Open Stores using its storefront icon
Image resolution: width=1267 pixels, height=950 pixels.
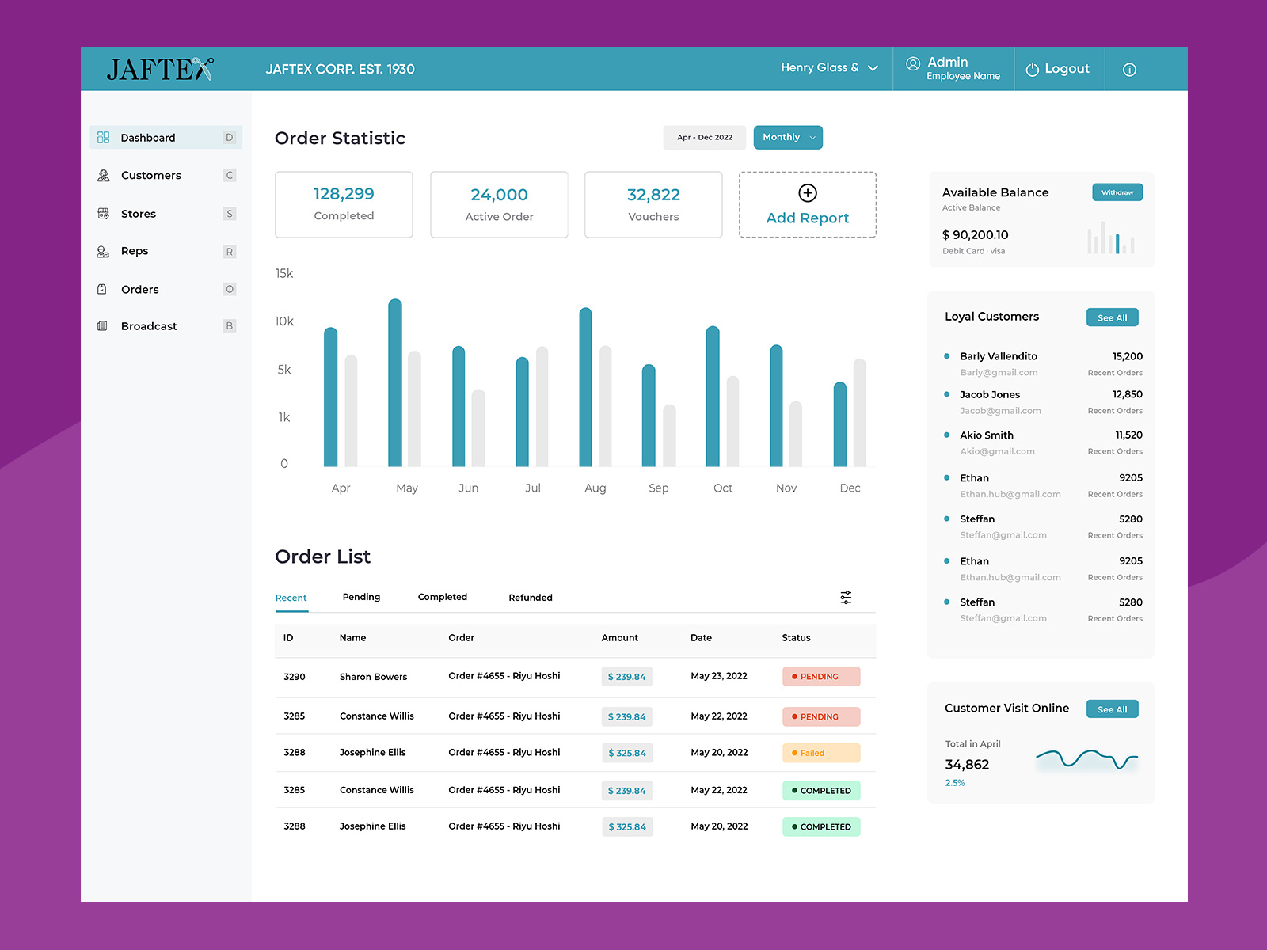(x=103, y=213)
